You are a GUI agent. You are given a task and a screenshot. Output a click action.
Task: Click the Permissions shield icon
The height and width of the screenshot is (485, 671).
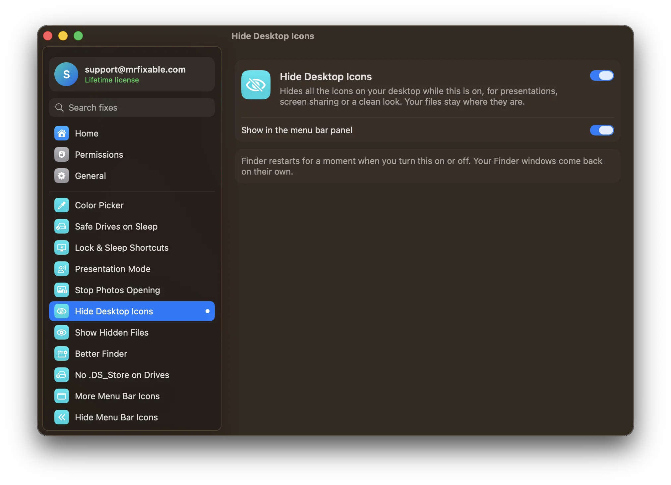[62, 154]
